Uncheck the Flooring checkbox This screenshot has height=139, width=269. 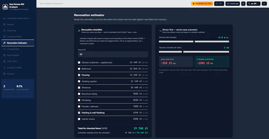(x=79, y=75)
